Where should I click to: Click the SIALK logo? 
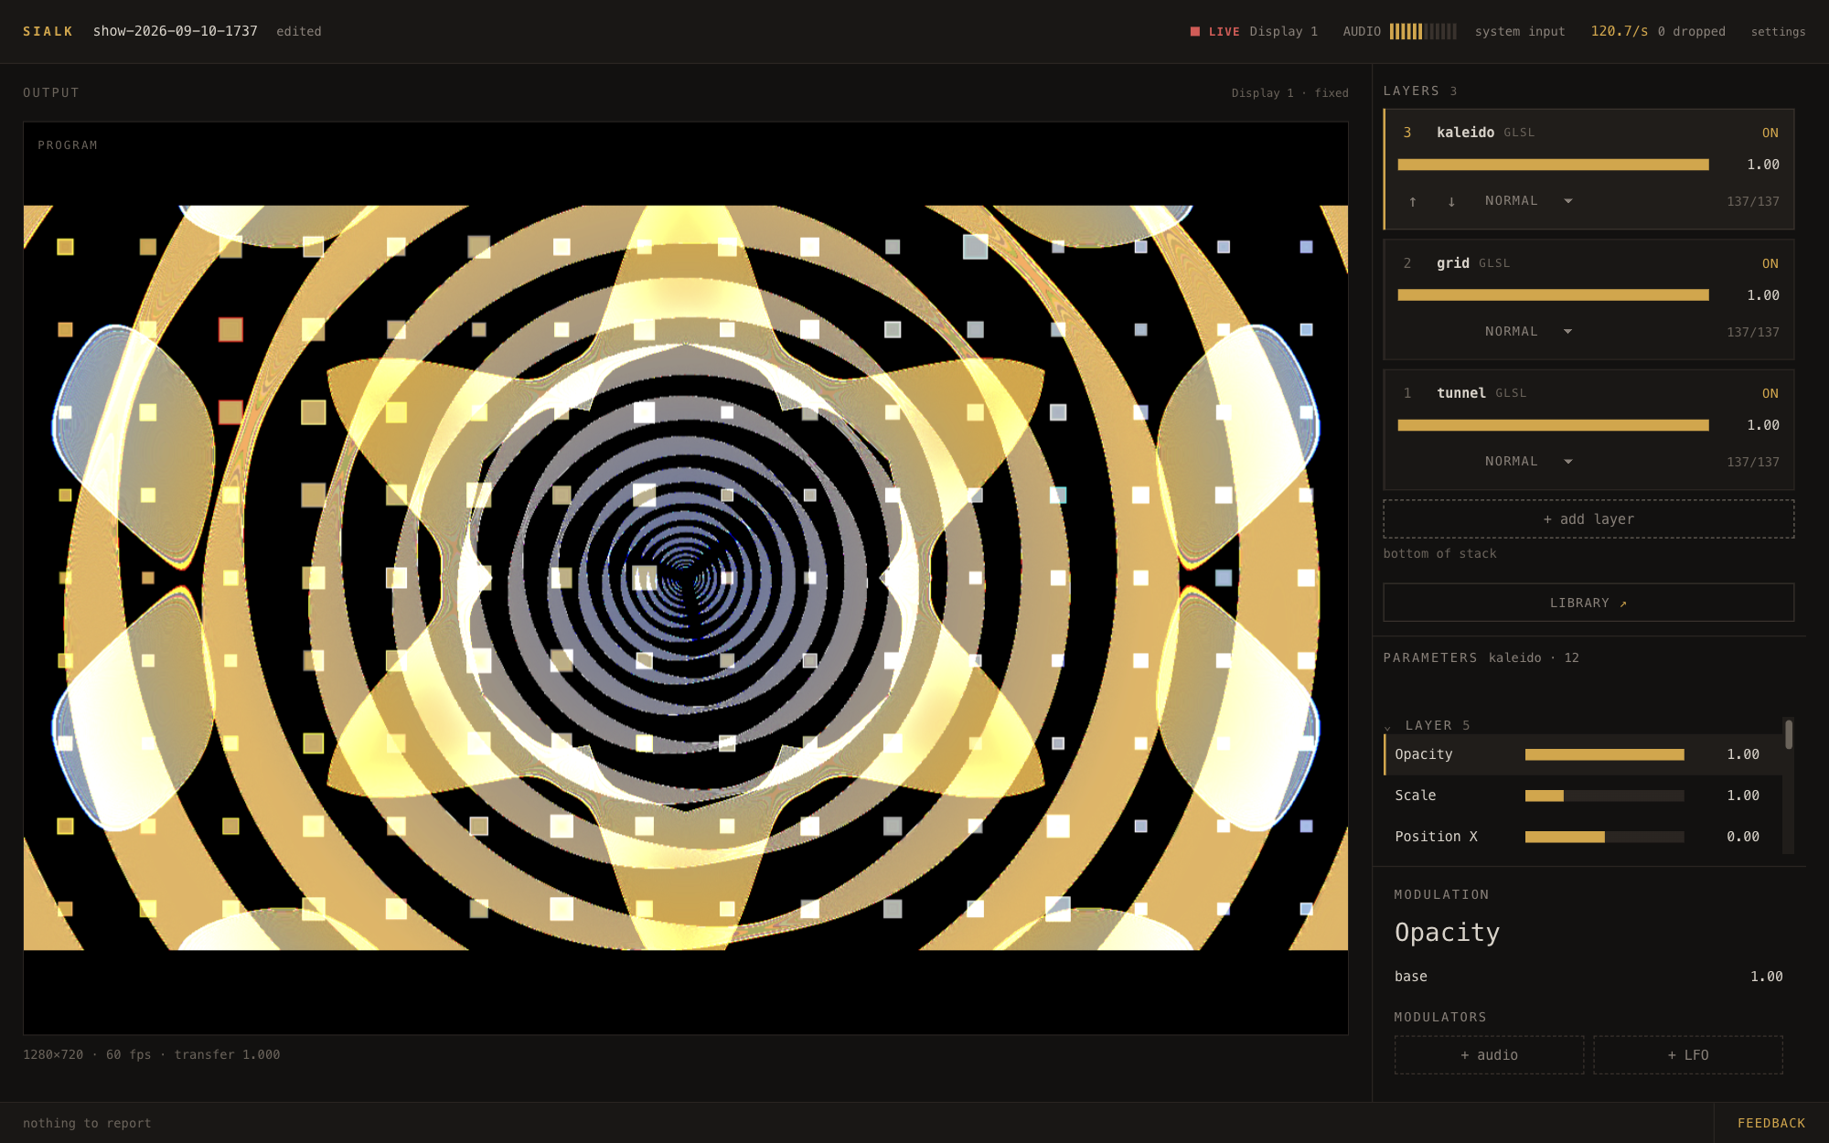coord(48,31)
